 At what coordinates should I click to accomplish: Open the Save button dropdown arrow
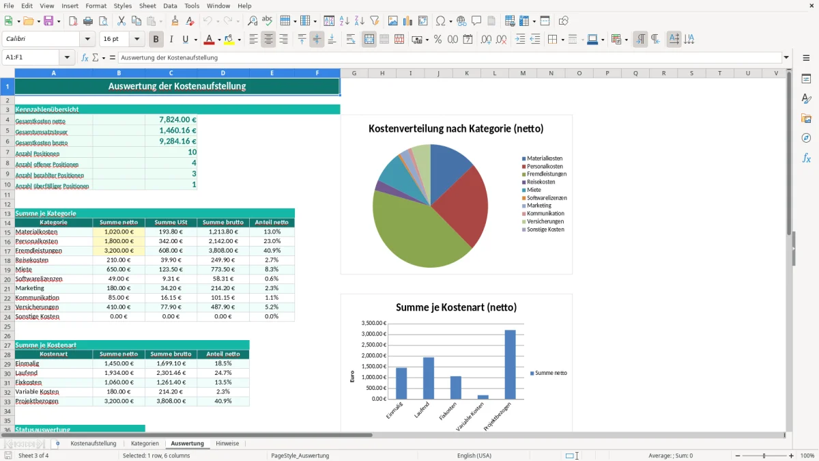(x=59, y=21)
